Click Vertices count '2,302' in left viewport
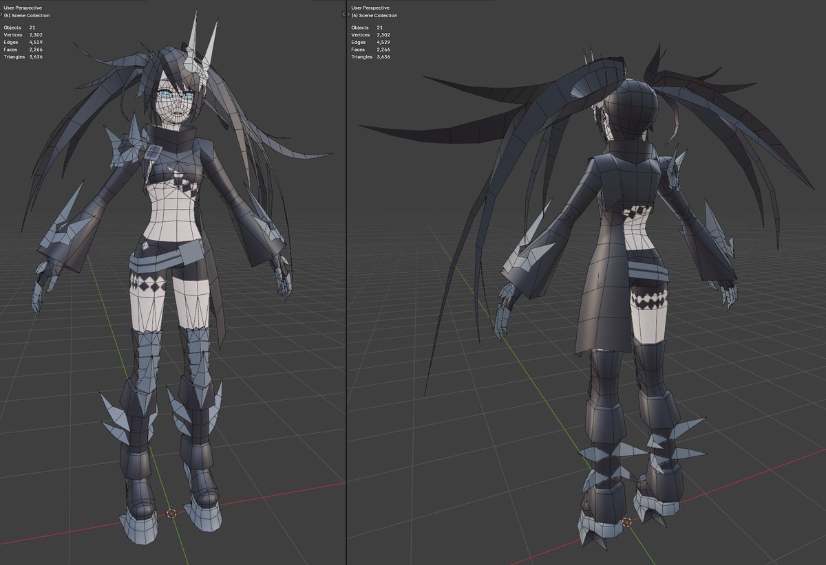 [36, 35]
